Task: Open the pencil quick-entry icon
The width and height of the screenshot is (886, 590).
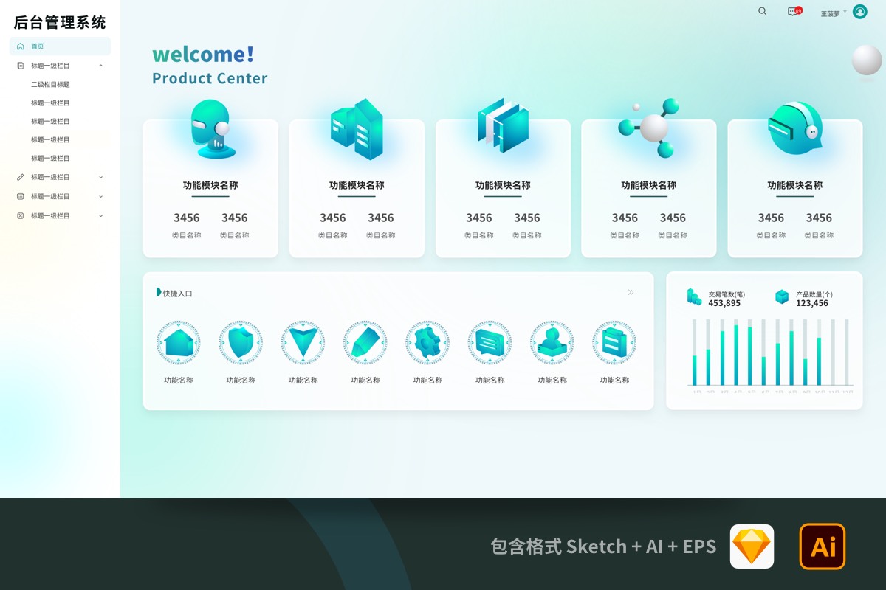Action: click(365, 343)
